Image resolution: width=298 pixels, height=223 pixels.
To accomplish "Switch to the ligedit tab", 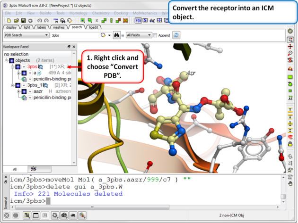I will [x=94, y=27].
